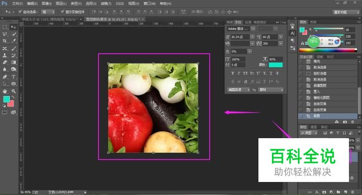Set history brush source for 新建图层
The image size is (362, 195).
[x=301, y=86]
